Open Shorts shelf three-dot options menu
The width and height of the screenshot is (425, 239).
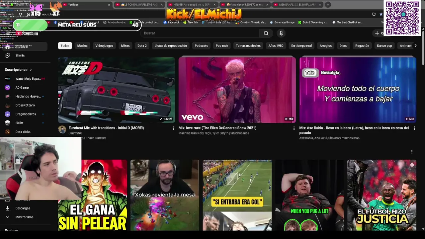click(412, 152)
